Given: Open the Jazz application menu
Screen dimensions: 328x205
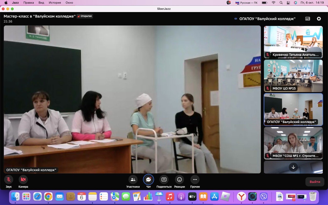Looking at the screenshot, I should (x=15, y=3).
